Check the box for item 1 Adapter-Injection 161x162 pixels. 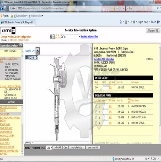pos(96,106)
